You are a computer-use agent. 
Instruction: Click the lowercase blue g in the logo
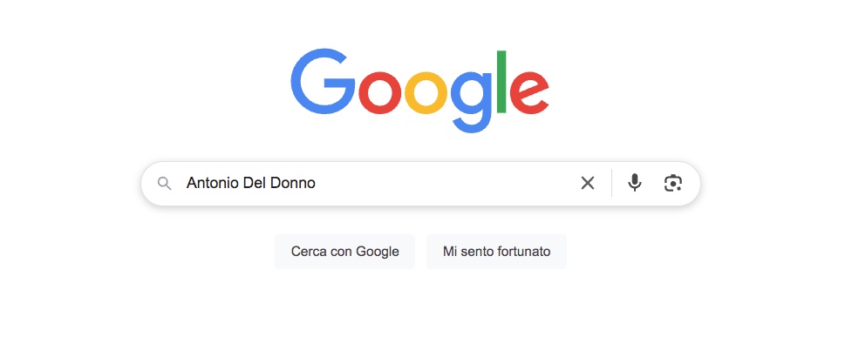click(471, 102)
